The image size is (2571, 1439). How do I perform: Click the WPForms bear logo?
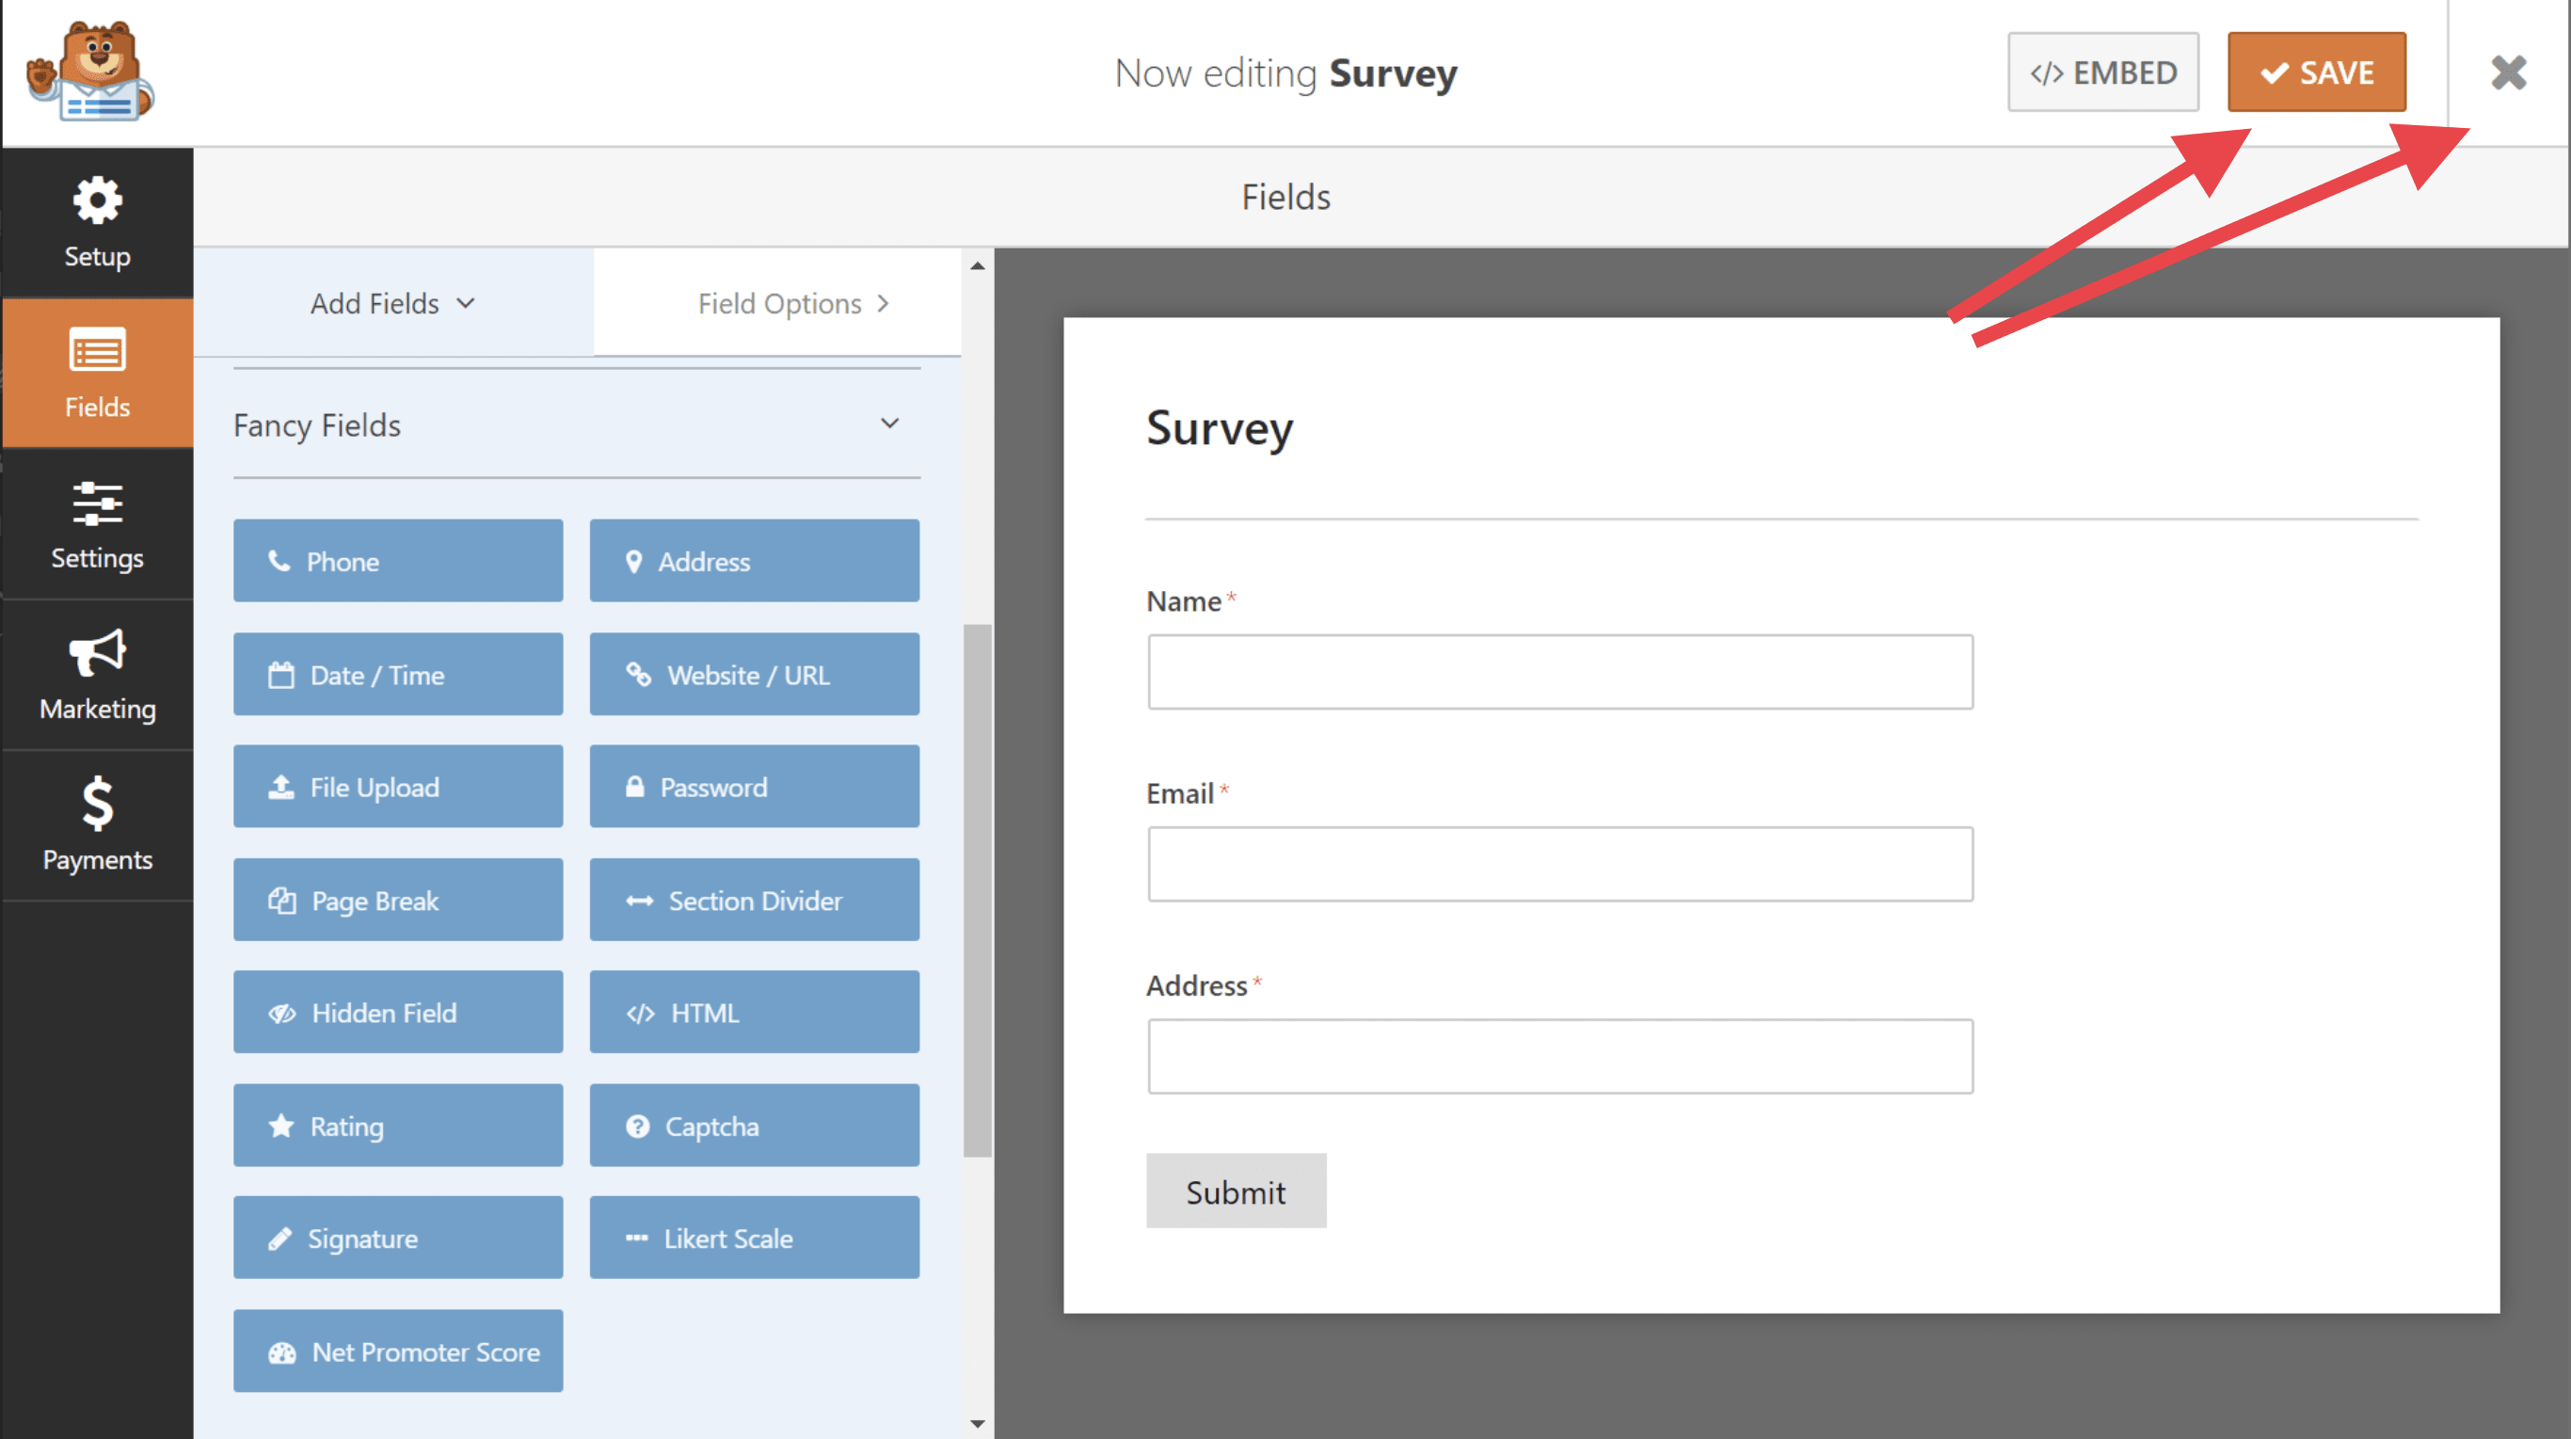click(x=89, y=72)
